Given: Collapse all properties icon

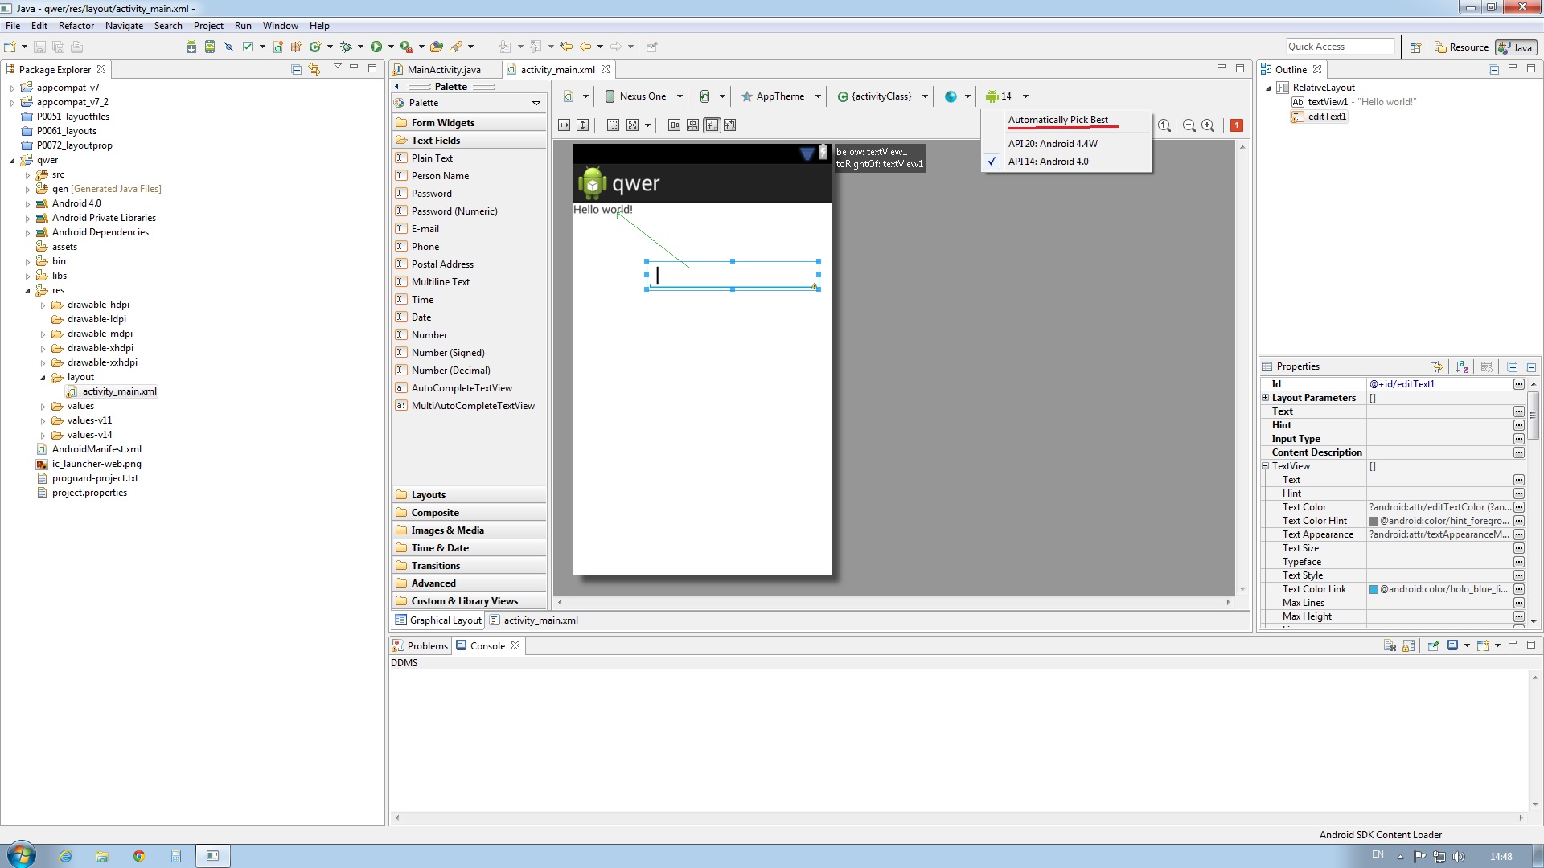Looking at the screenshot, I should click(x=1530, y=366).
